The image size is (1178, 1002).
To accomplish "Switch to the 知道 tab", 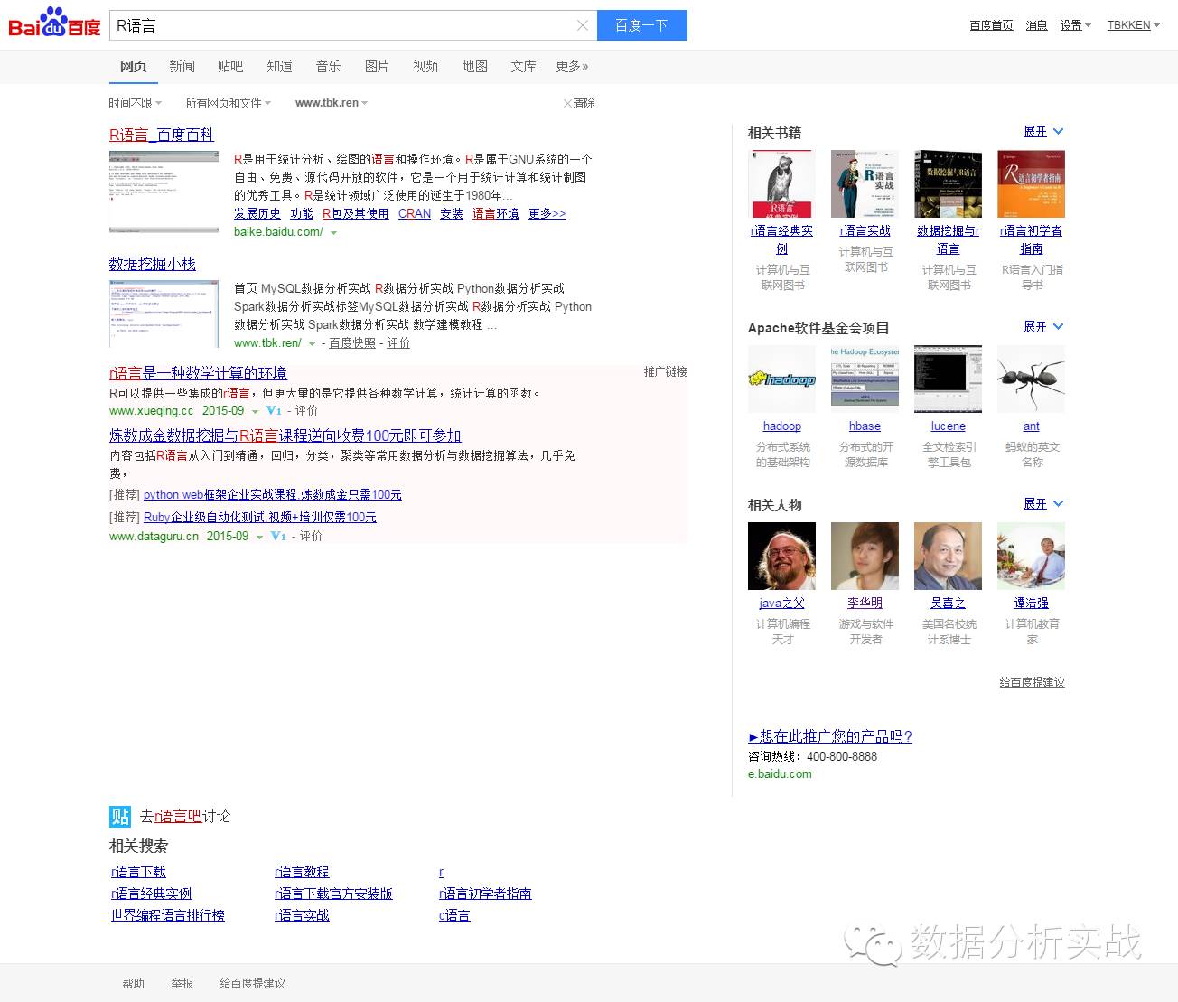I will 280,66.
